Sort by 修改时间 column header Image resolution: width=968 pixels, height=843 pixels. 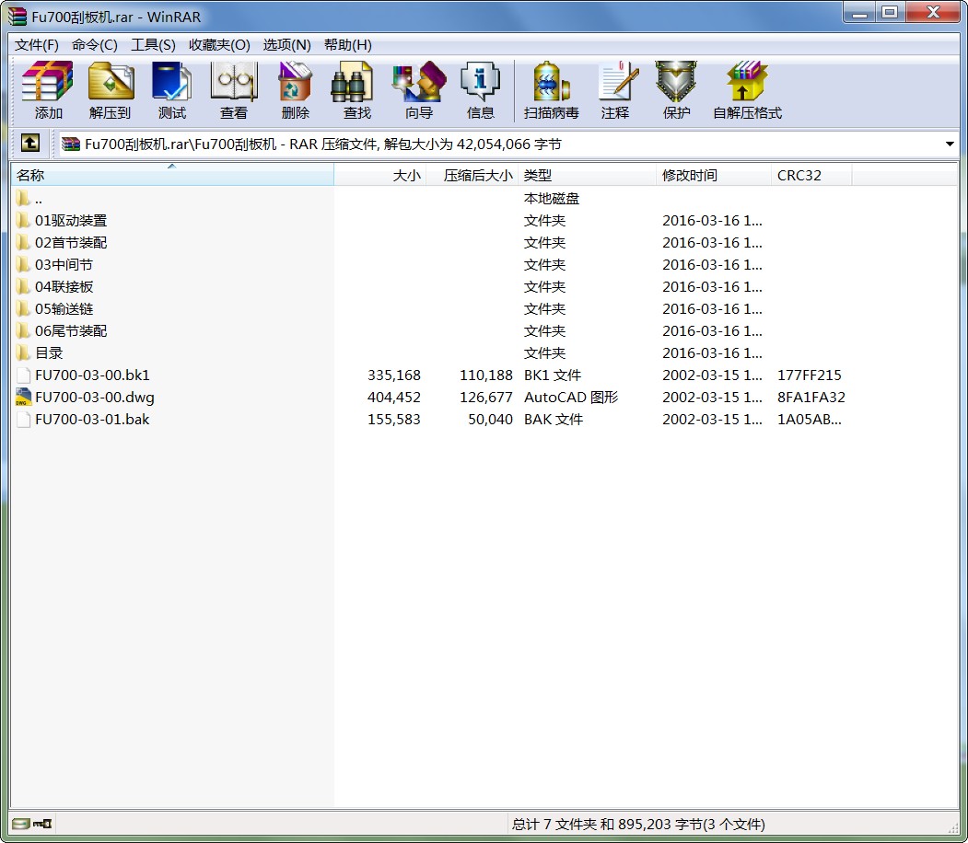pyautogui.click(x=713, y=175)
